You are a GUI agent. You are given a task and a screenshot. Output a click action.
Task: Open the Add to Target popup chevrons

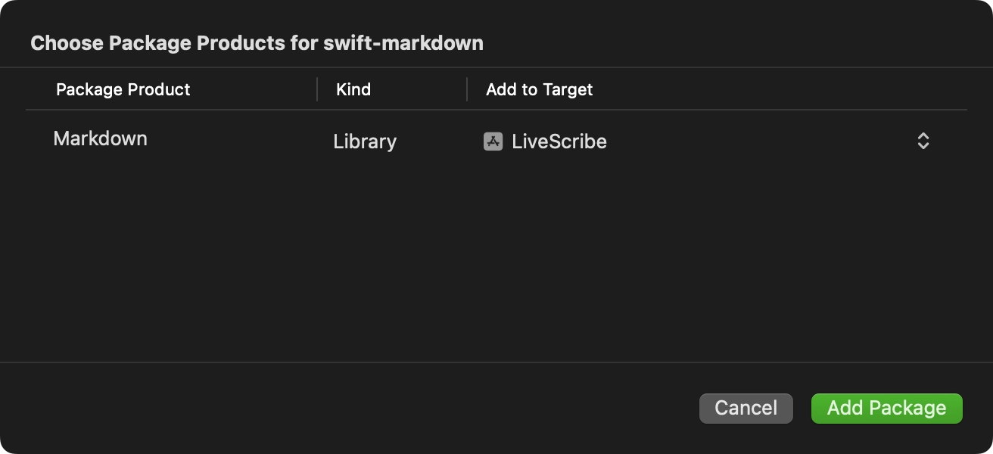[923, 141]
